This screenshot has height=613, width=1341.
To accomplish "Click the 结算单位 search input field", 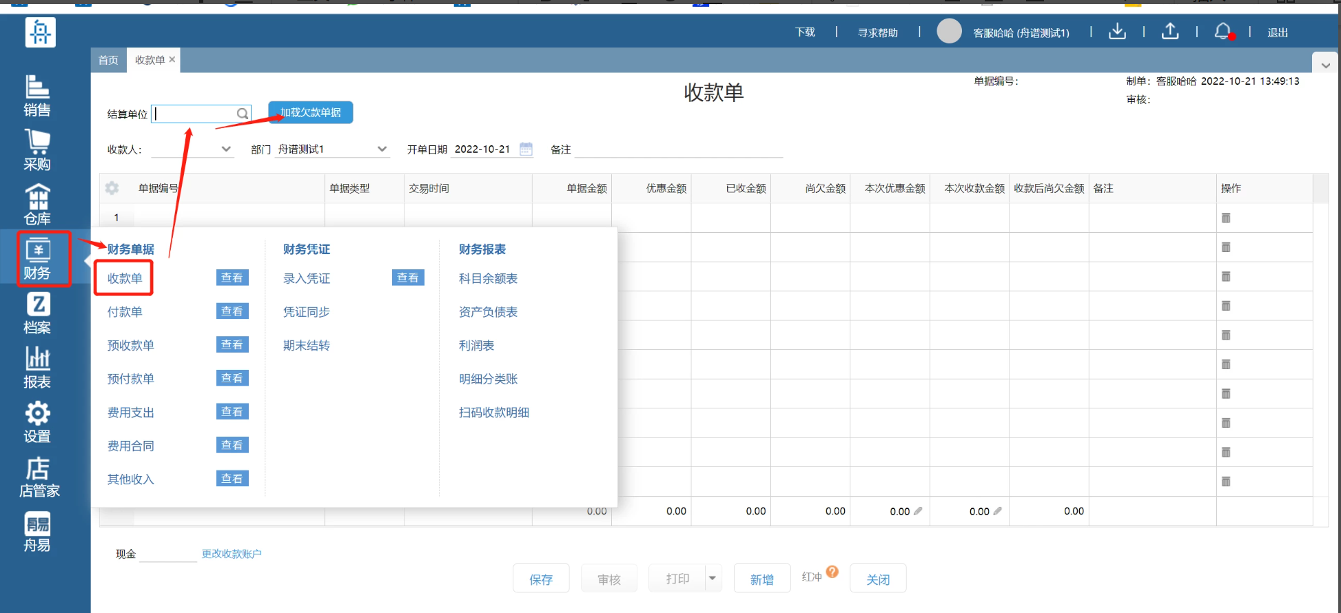I will 194,114.
